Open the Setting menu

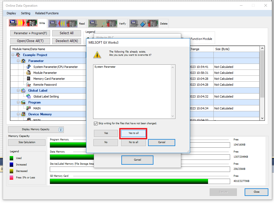click(x=26, y=13)
